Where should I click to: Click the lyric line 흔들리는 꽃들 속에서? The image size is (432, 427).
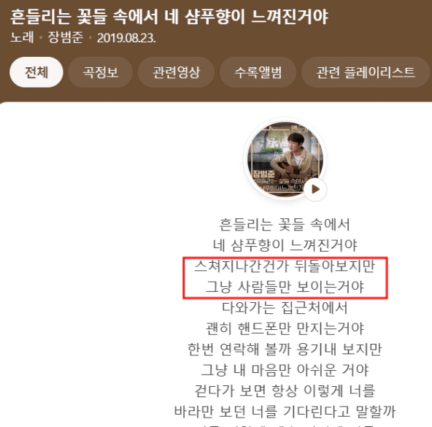point(285,224)
